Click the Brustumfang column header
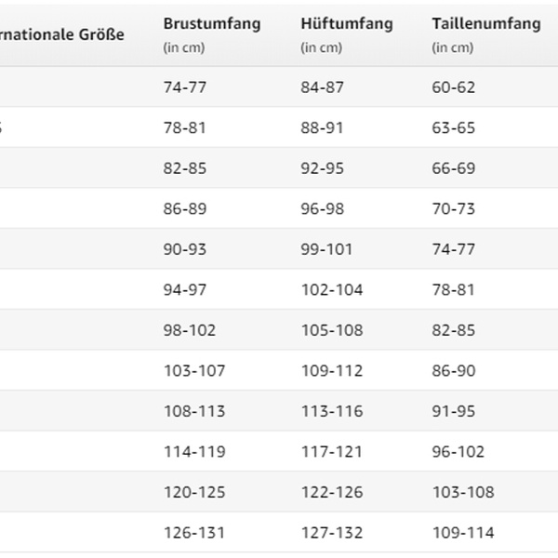This screenshot has width=558, height=558. click(211, 23)
